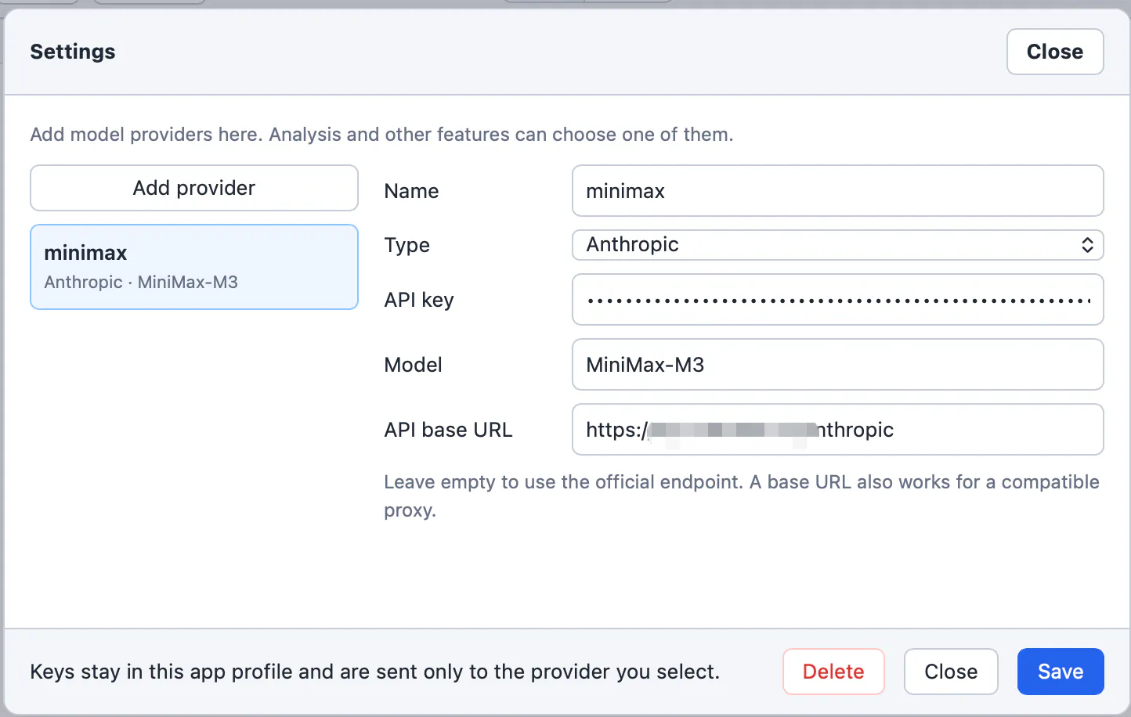
Task: Click into the masked API key field
Action: 838,300
